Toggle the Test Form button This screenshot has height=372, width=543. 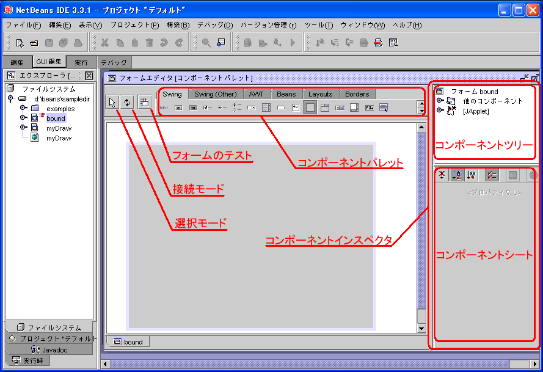(x=144, y=102)
